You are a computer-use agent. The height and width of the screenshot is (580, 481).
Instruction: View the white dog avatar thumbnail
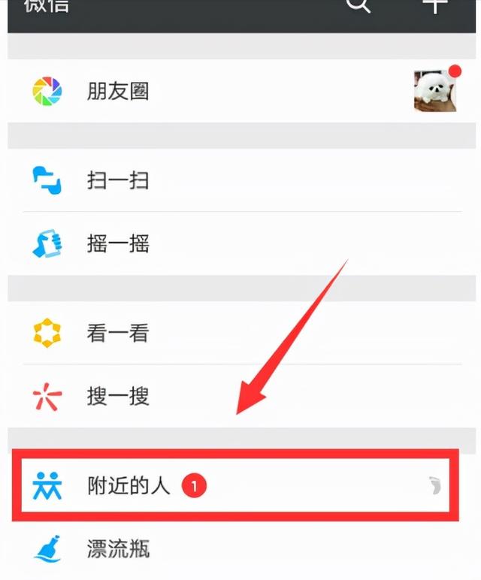click(x=435, y=91)
